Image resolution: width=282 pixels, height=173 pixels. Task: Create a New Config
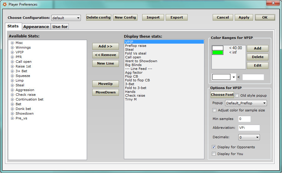click(125, 17)
